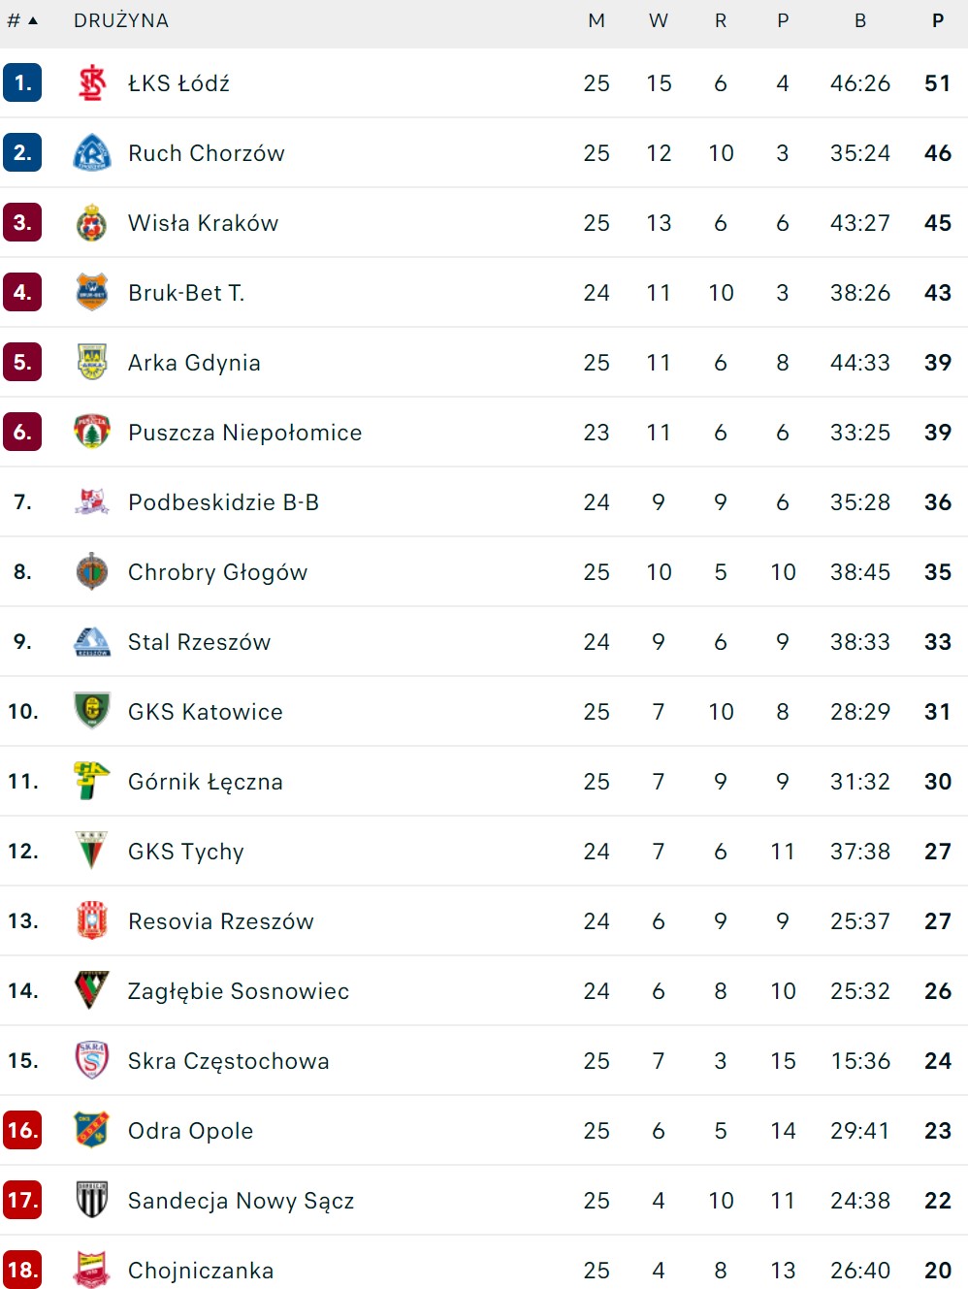The image size is (968, 1289).
Task: Click the ŁKS Łódź club crest
Action: (x=92, y=83)
